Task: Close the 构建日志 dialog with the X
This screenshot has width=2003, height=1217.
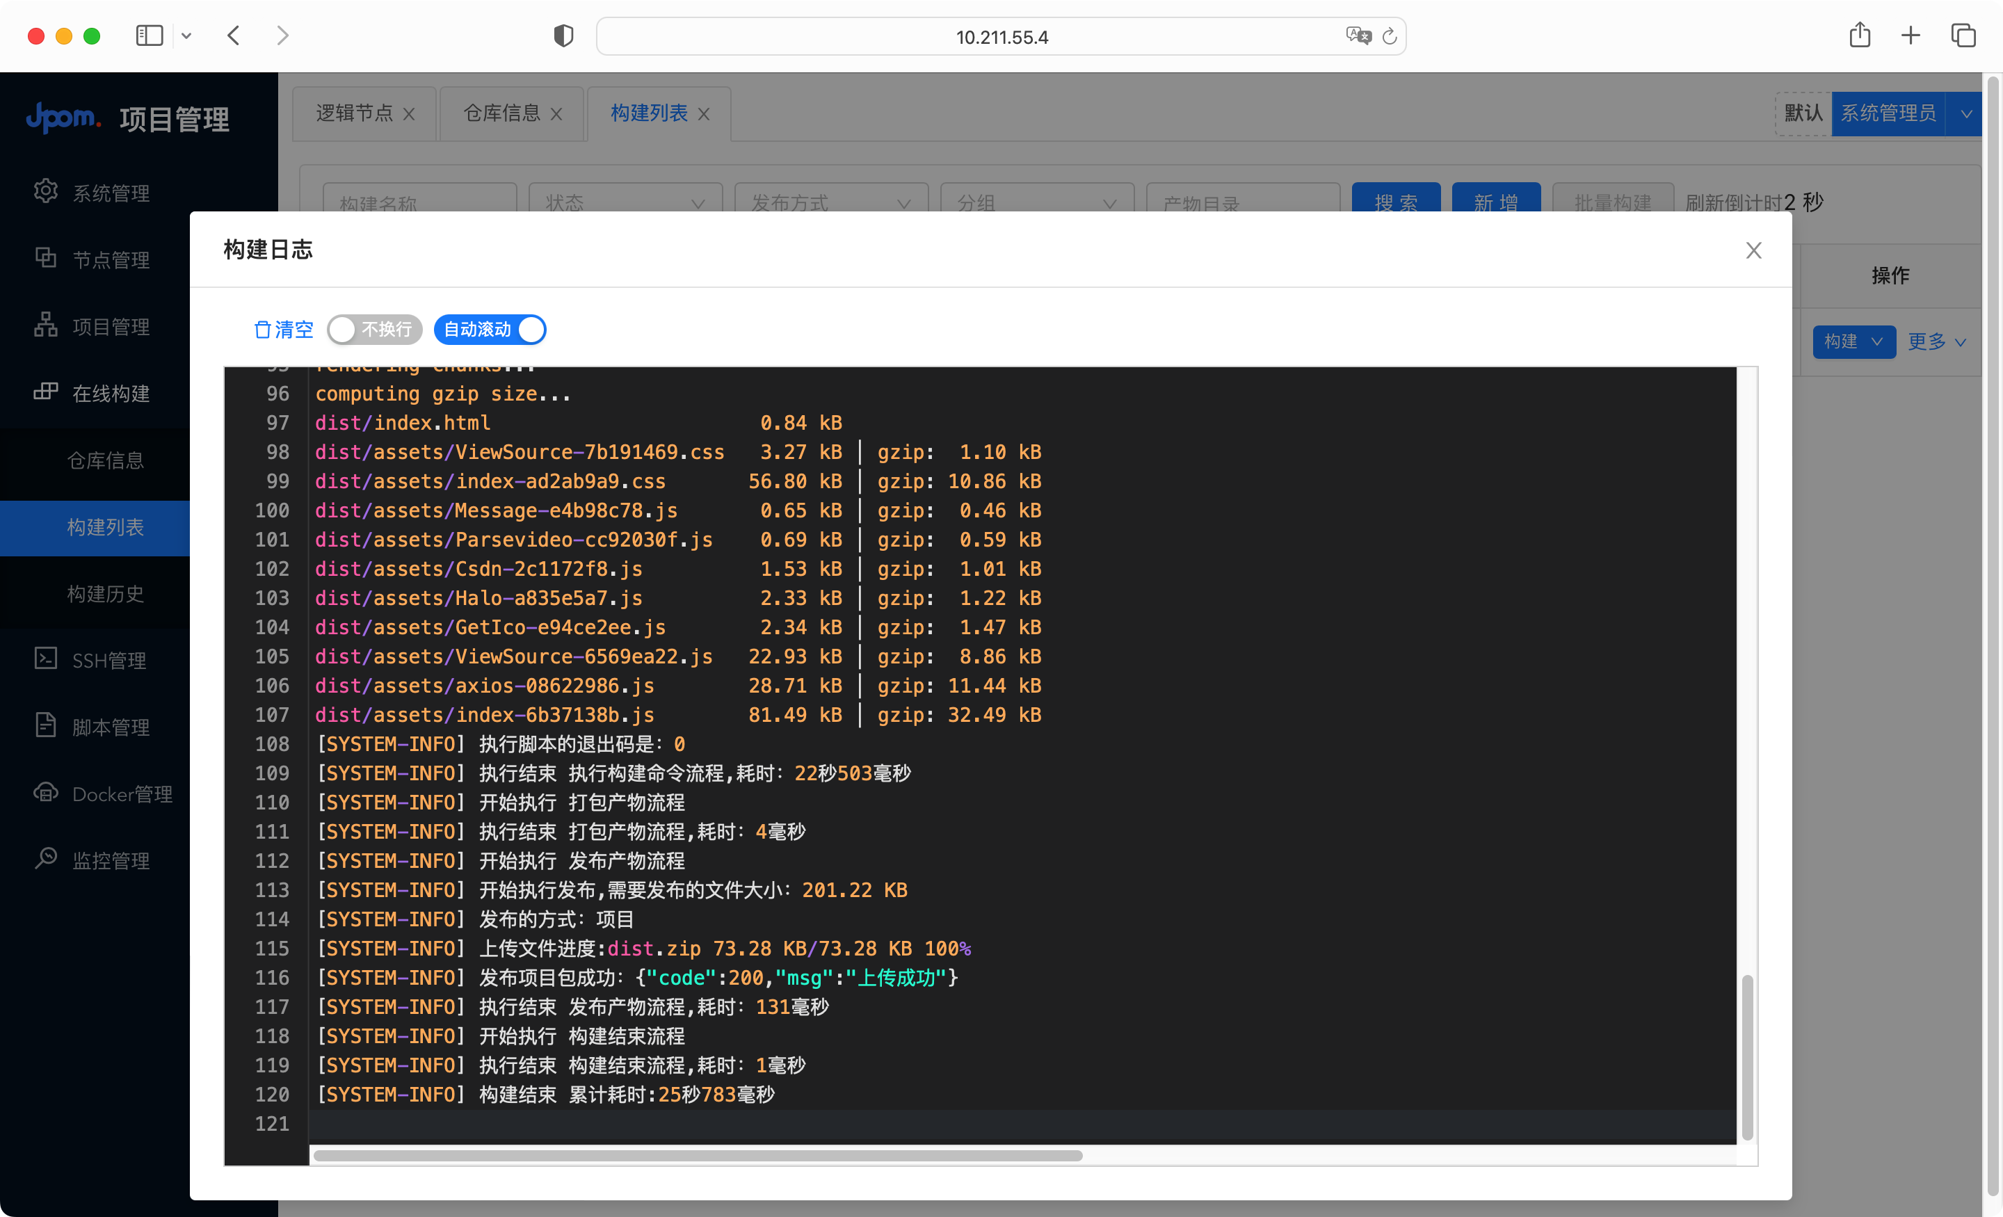Action: [x=1753, y=250]
